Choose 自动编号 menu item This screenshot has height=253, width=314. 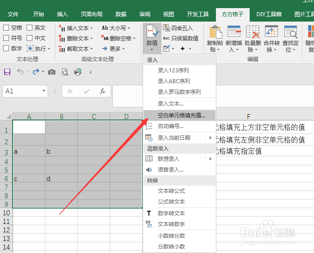coord(179,126)
